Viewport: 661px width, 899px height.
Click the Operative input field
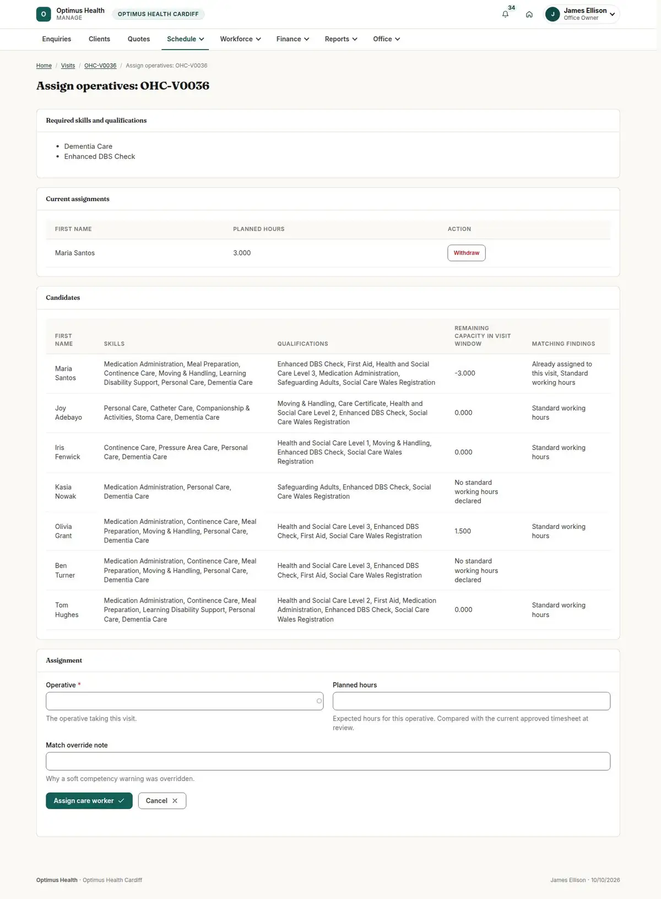coord(185,701)
